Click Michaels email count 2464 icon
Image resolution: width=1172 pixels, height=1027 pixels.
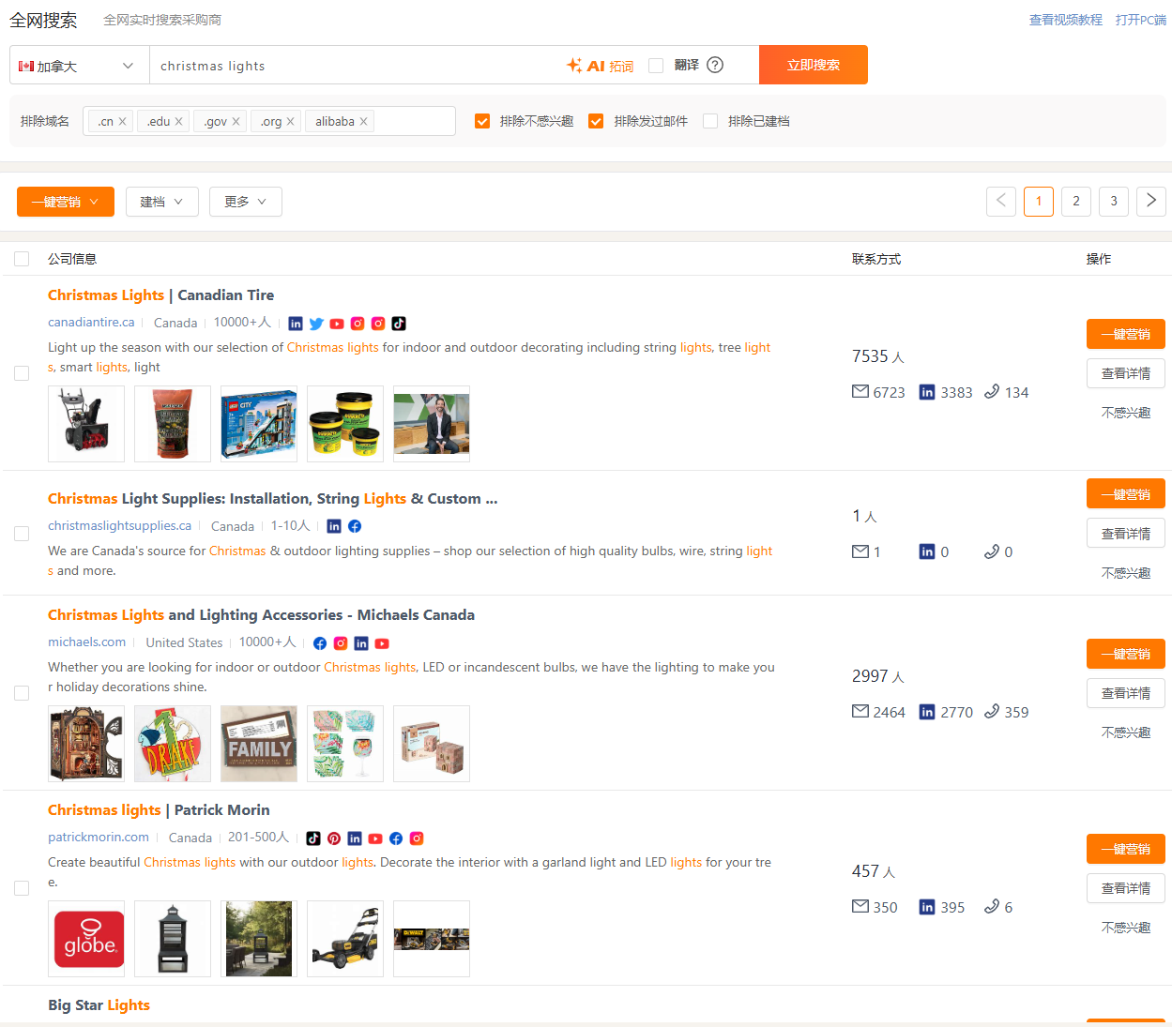click(860, 711)
